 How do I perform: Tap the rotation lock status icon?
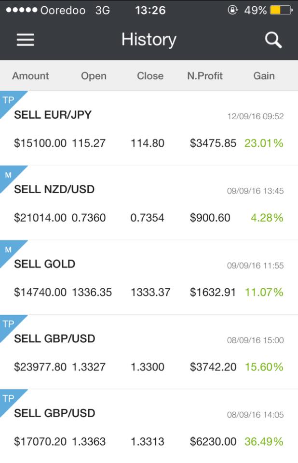[x=233, y=10]
